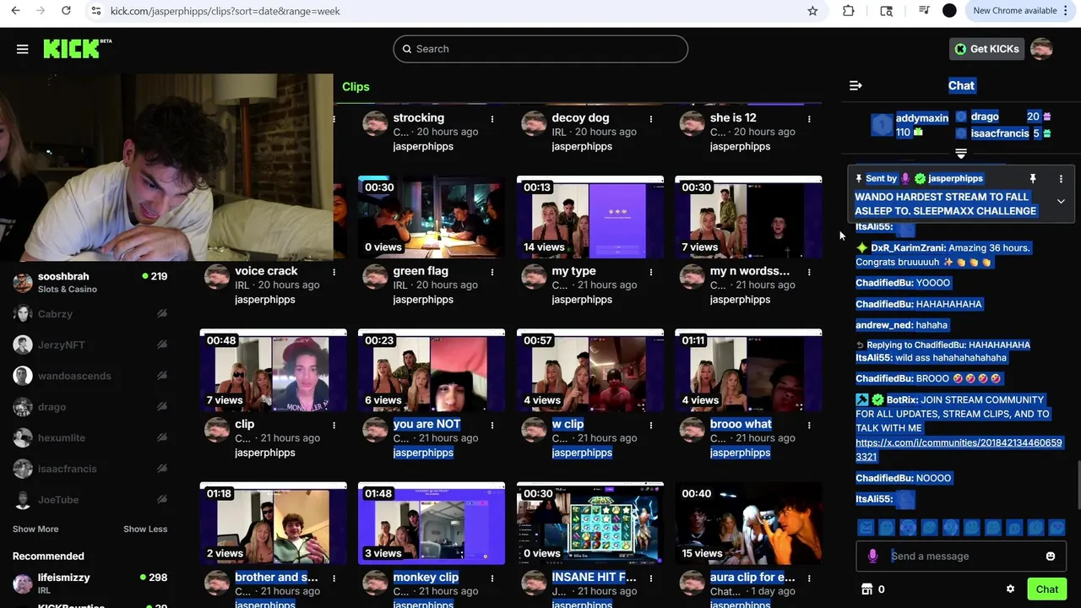1081x608 pixels.
Task: Select the Clips tab
Action: point(356,86)
